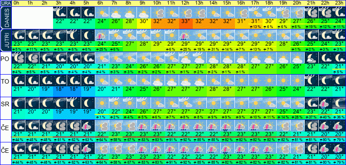Click TO 10h cloudy weather icon
This screenshot has width=346, height=165.
[x=158, y=80]
